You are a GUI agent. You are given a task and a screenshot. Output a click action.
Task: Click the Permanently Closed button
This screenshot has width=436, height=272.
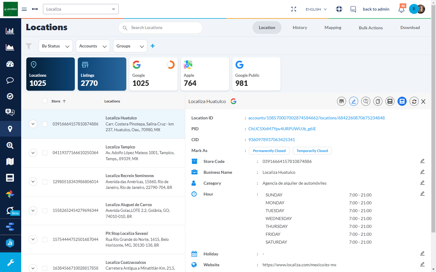tap(269, 151)
